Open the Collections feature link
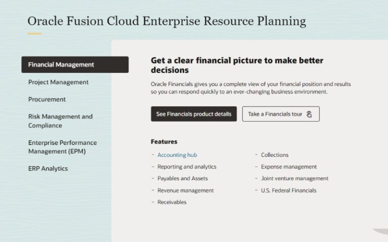388x242 pixels. pos(275,155)
